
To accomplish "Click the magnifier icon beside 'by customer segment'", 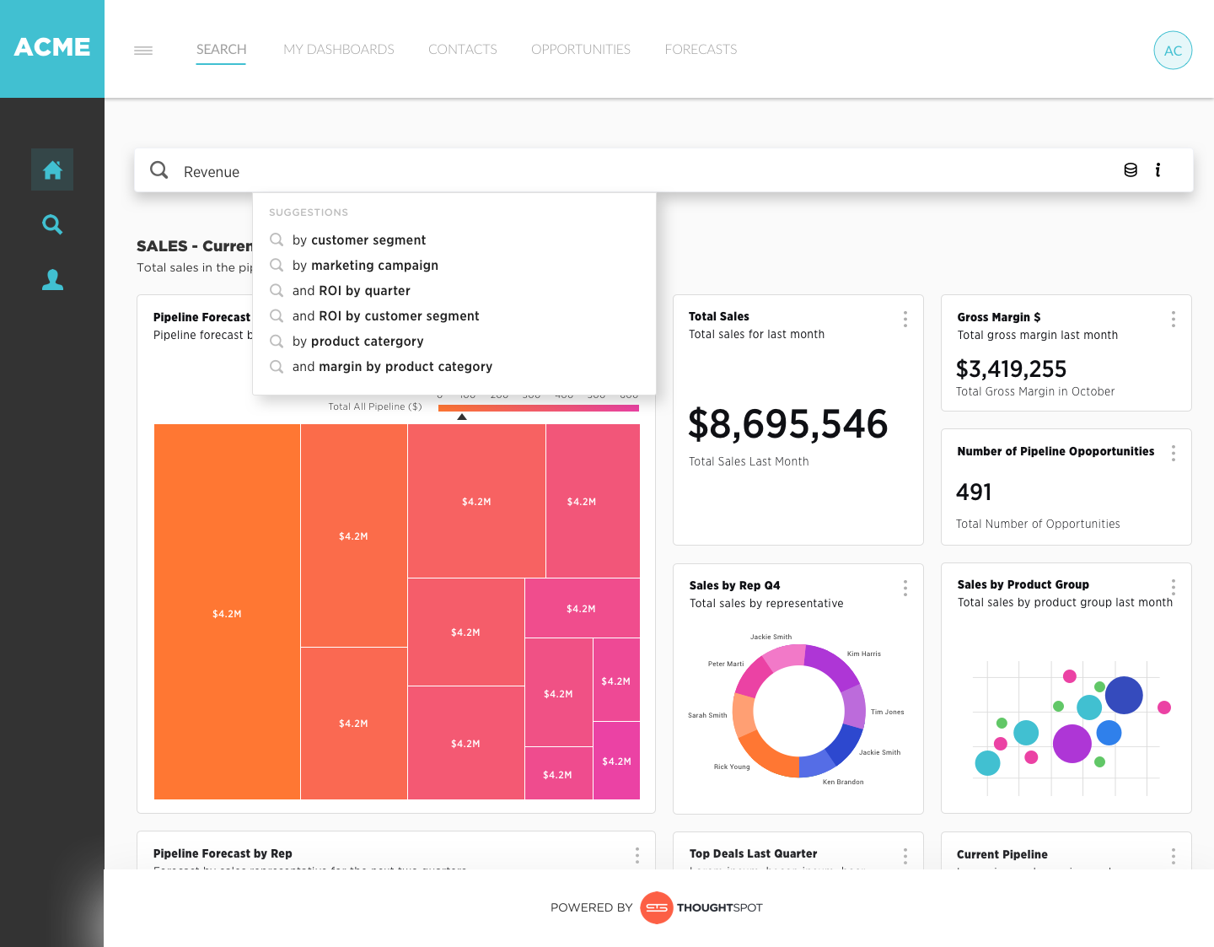I will tap(277, 239).
